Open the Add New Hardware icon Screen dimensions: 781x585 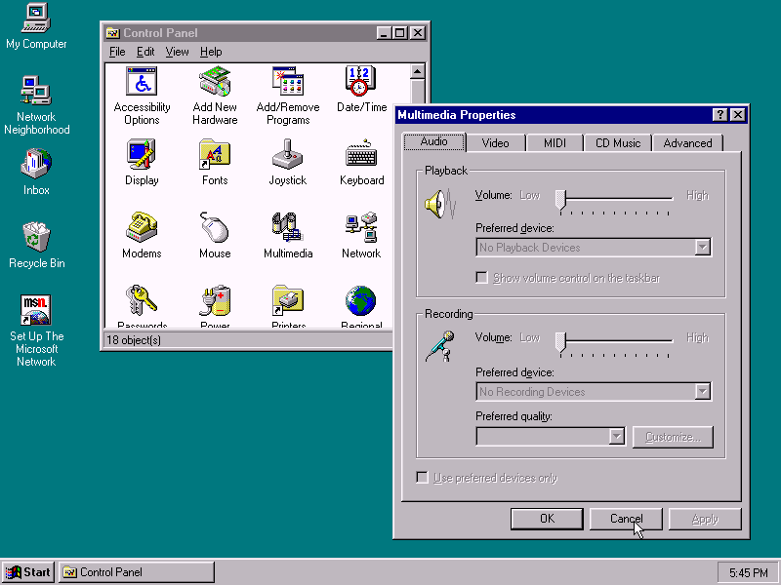(x=215, y=81)
